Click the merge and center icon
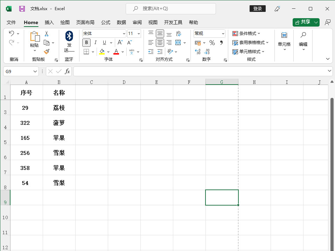The image size is (335, 251). click(178, 42)
